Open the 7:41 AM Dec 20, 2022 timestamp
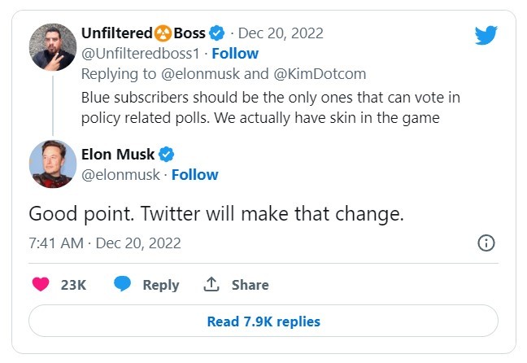Viewport: 527px width, 363px height. 105,243
